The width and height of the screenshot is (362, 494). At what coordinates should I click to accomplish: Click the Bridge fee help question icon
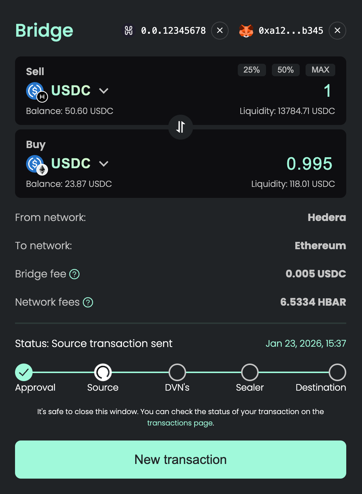click(74, 274)
